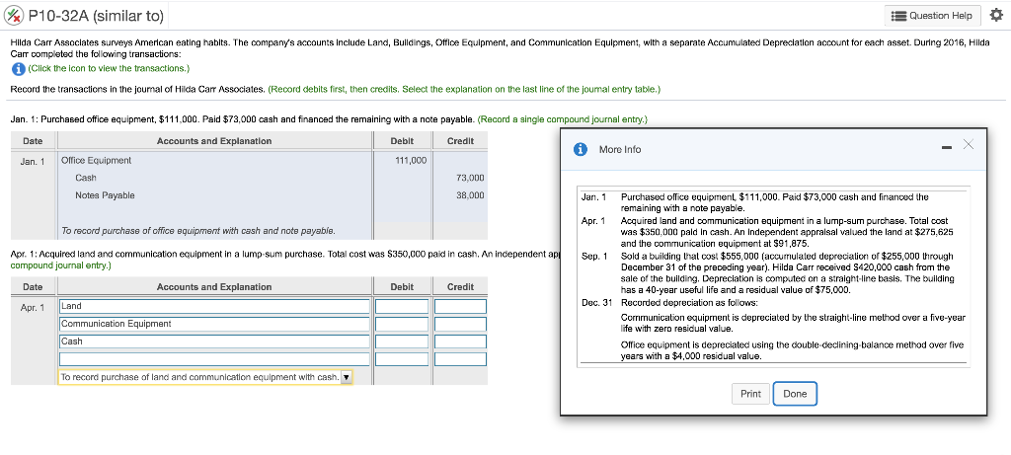Click the P10-32A (similar to) title
Viewport: 1011px width, 455px height.
tap(96, 15)
